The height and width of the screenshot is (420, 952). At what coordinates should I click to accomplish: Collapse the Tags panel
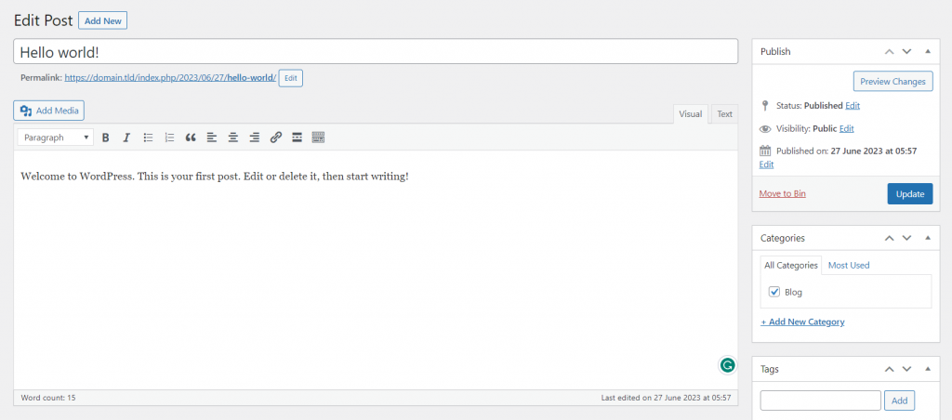click(928, 369)
